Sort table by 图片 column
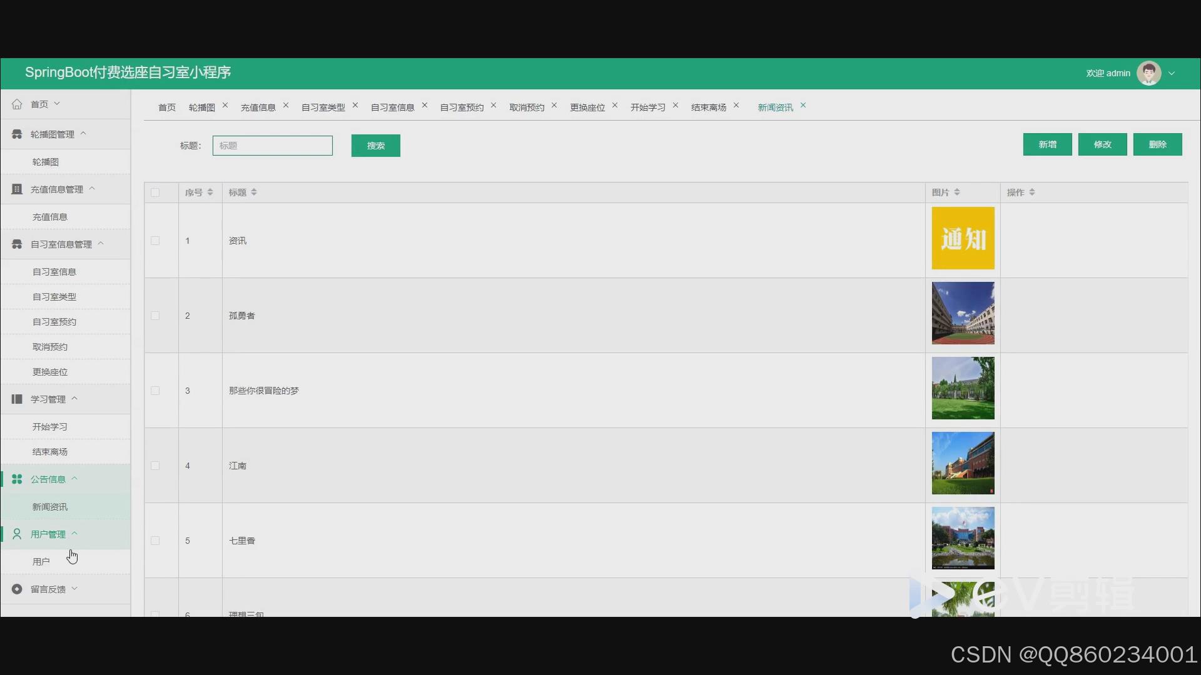This screenshot has width=1201, height=675. click(957, 192)
